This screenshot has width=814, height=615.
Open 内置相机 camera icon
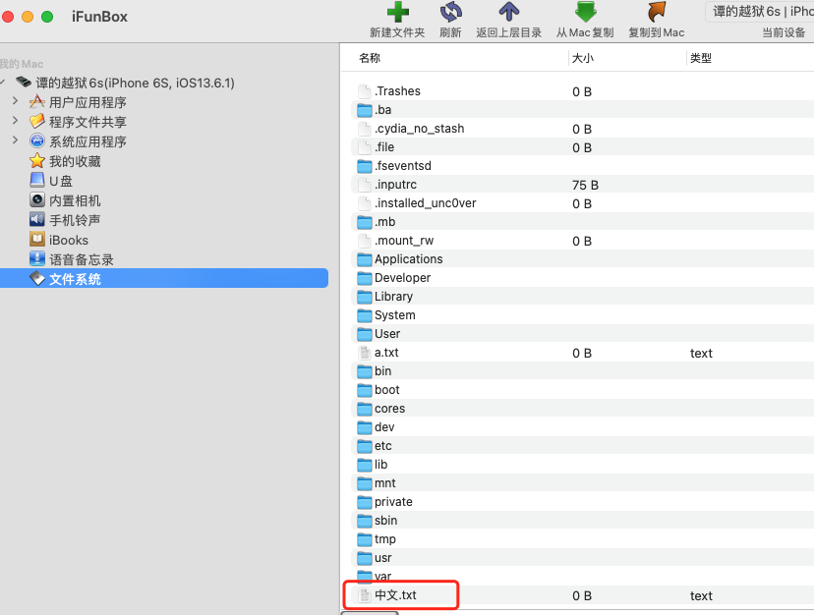click(x=36, y=199)
